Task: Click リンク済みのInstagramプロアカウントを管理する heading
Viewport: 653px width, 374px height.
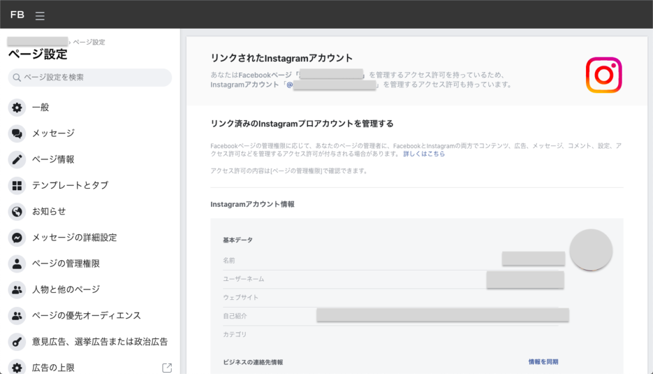Action: click(x=302, y=124)
